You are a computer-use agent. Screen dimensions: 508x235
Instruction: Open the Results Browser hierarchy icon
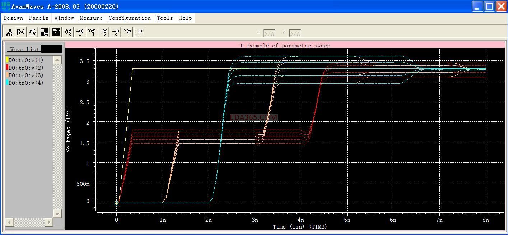pyautogui.click(x=9, y=32)
